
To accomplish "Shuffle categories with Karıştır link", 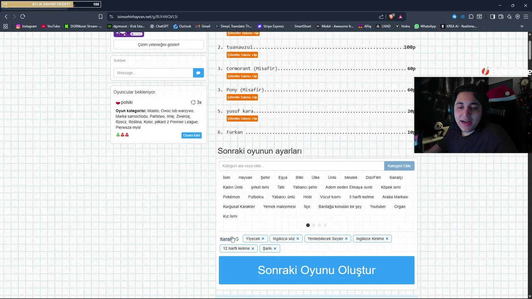I will pyautogui.click(x=229, y=239).
